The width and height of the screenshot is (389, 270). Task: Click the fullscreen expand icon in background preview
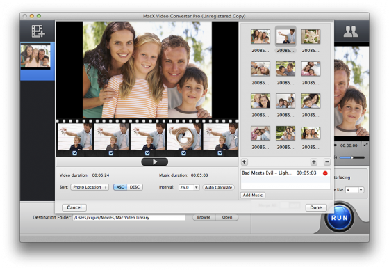point(365,145)
